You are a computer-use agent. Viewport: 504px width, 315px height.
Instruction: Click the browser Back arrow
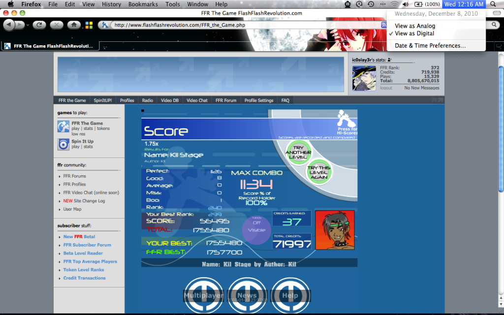tap(9, 25)
